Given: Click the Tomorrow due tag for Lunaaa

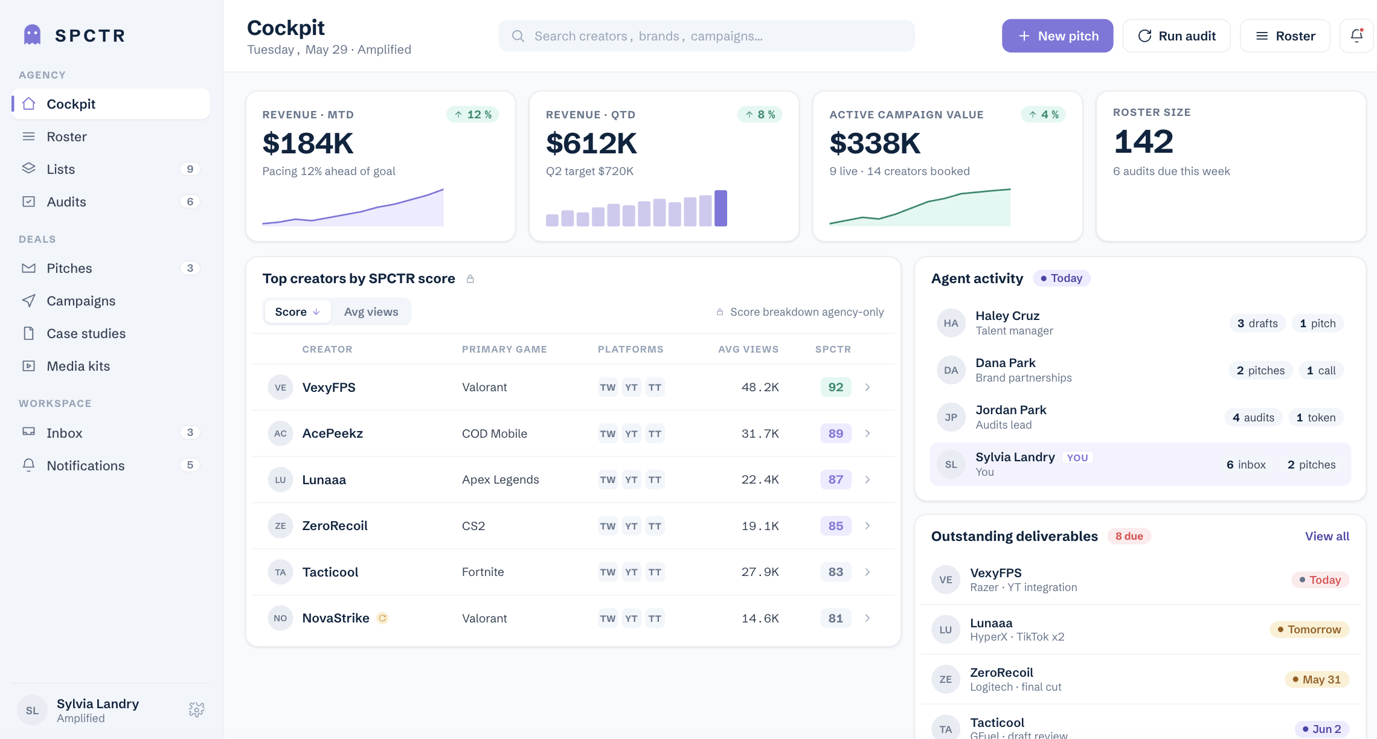Looking at the screenshot, I should [x=1309, y=630].
